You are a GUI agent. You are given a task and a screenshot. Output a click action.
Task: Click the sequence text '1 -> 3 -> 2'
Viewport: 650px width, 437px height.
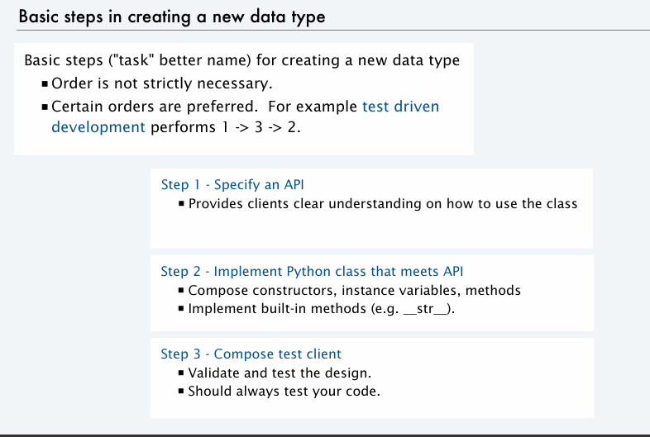click(259, 127)
